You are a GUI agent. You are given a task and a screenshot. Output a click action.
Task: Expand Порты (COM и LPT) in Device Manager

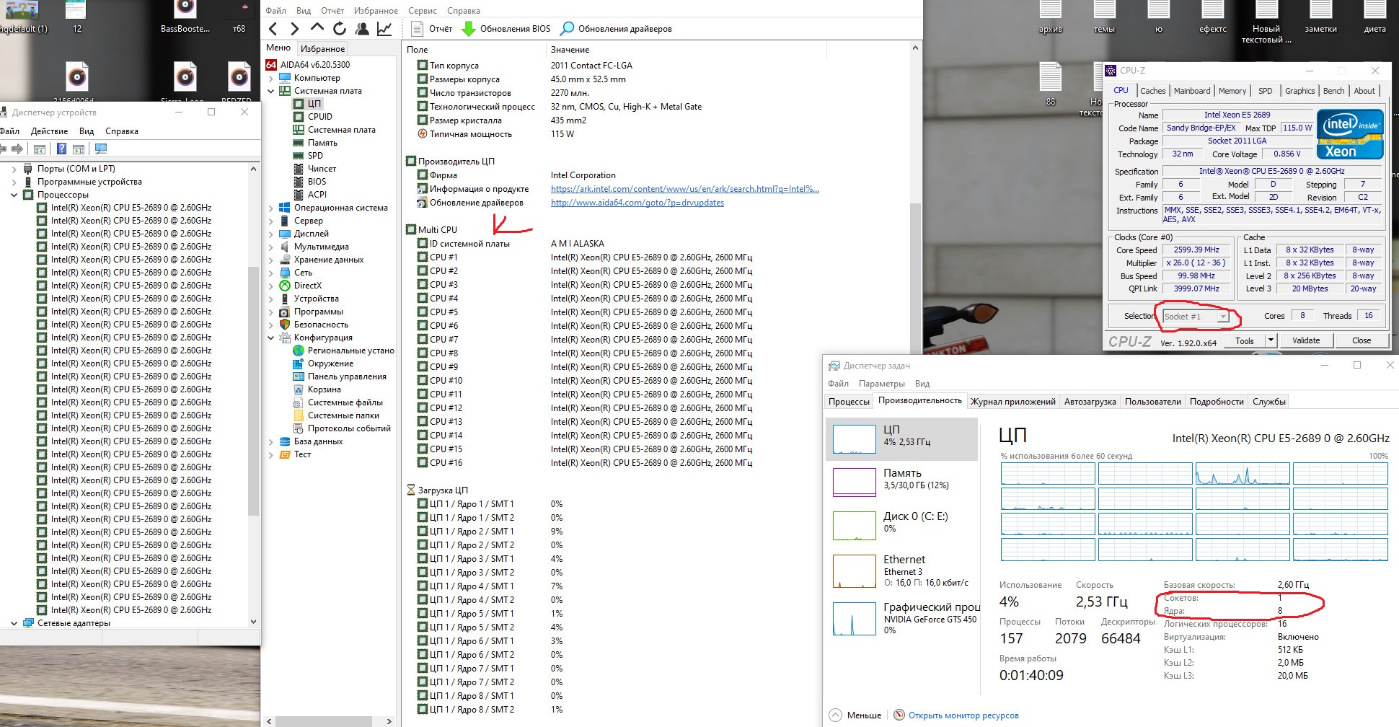(x=14, y=169)
